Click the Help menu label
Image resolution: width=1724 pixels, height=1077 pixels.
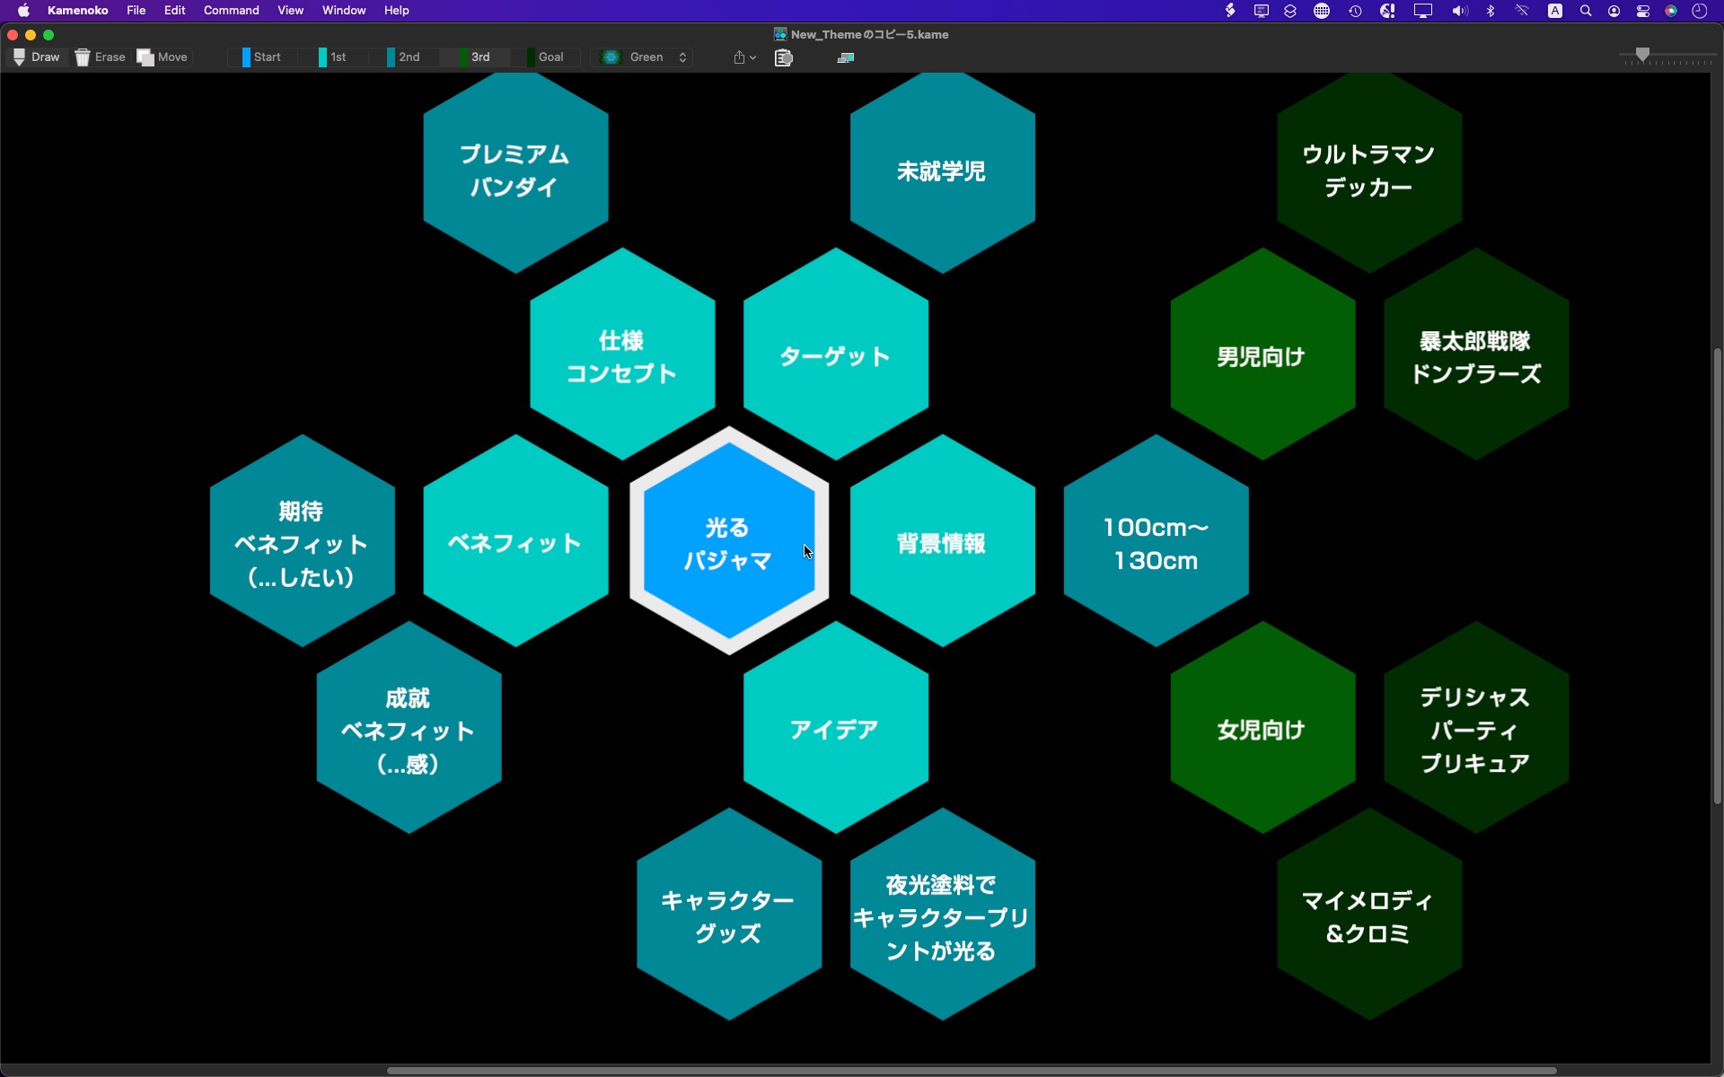(396, 10)
